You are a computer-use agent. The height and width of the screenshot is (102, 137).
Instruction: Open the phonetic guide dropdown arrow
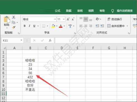click(74, 26)
